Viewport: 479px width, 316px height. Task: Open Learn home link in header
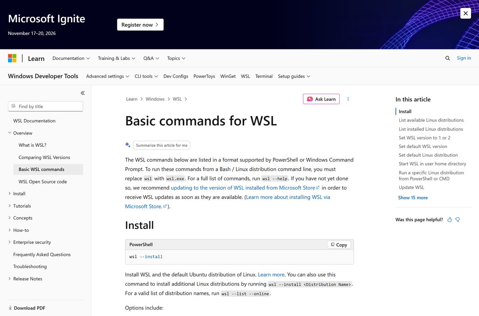pos(36,58)
